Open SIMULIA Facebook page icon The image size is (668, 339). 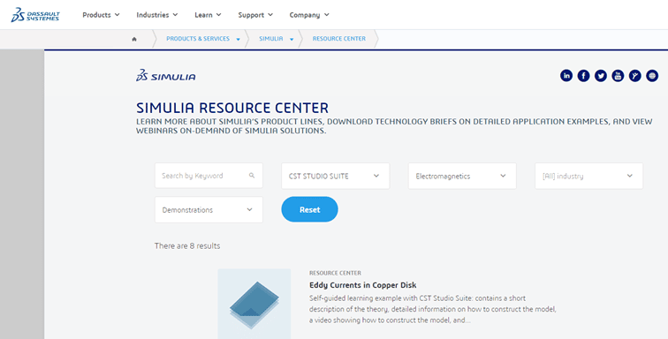pyautogui.click(x=583, y=76)
